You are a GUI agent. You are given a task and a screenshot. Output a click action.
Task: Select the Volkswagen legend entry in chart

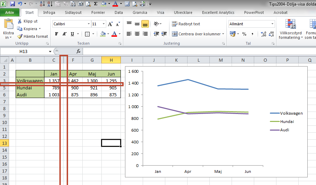pos(286,113)
